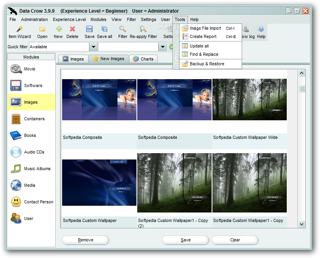Image resolution: width=320 pixels, height=258 pixels.
Task: Open the Music Albums module
Action: [x=31, y=169]
